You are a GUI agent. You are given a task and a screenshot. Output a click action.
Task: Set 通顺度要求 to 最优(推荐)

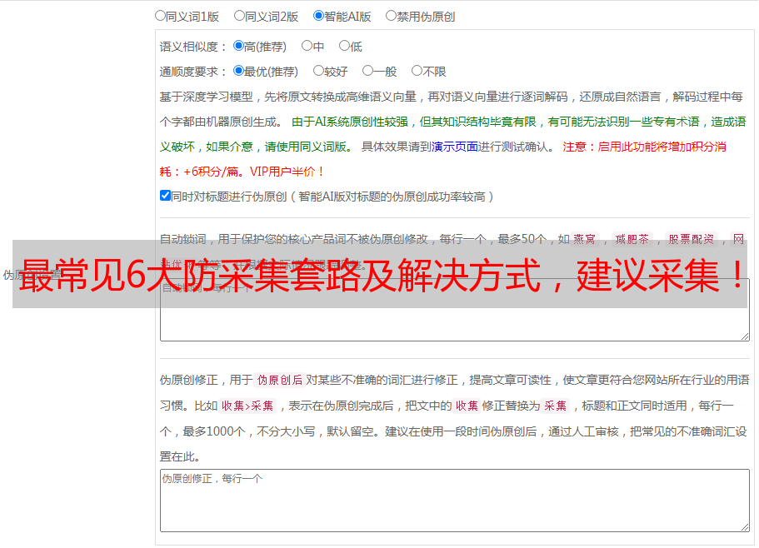click(239, 72)
